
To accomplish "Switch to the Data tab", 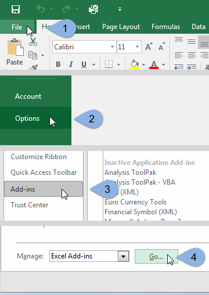I will pyautogui.click(x=199, y=27).
